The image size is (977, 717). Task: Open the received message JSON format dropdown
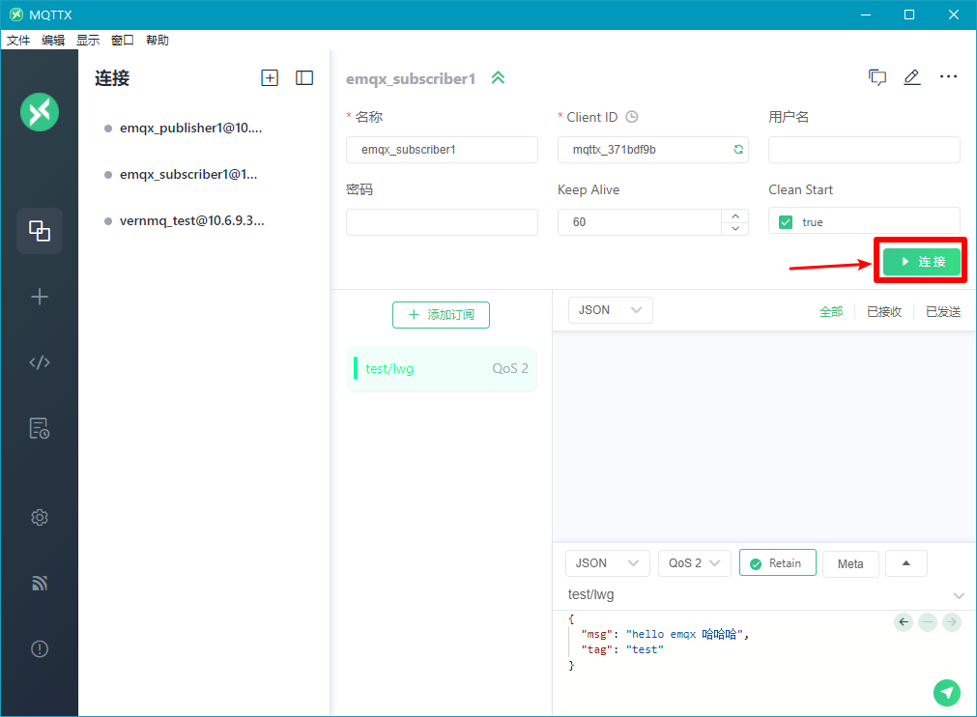[x=610, y=310]
